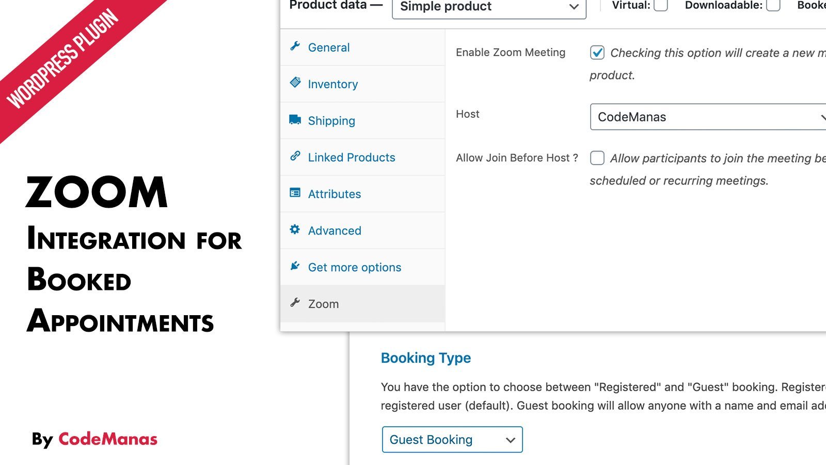Viewport: 826px width, 465px height.
Task: Open the Guest Booking dropdown
Action: pyautogui.click(x=452, y=440)
